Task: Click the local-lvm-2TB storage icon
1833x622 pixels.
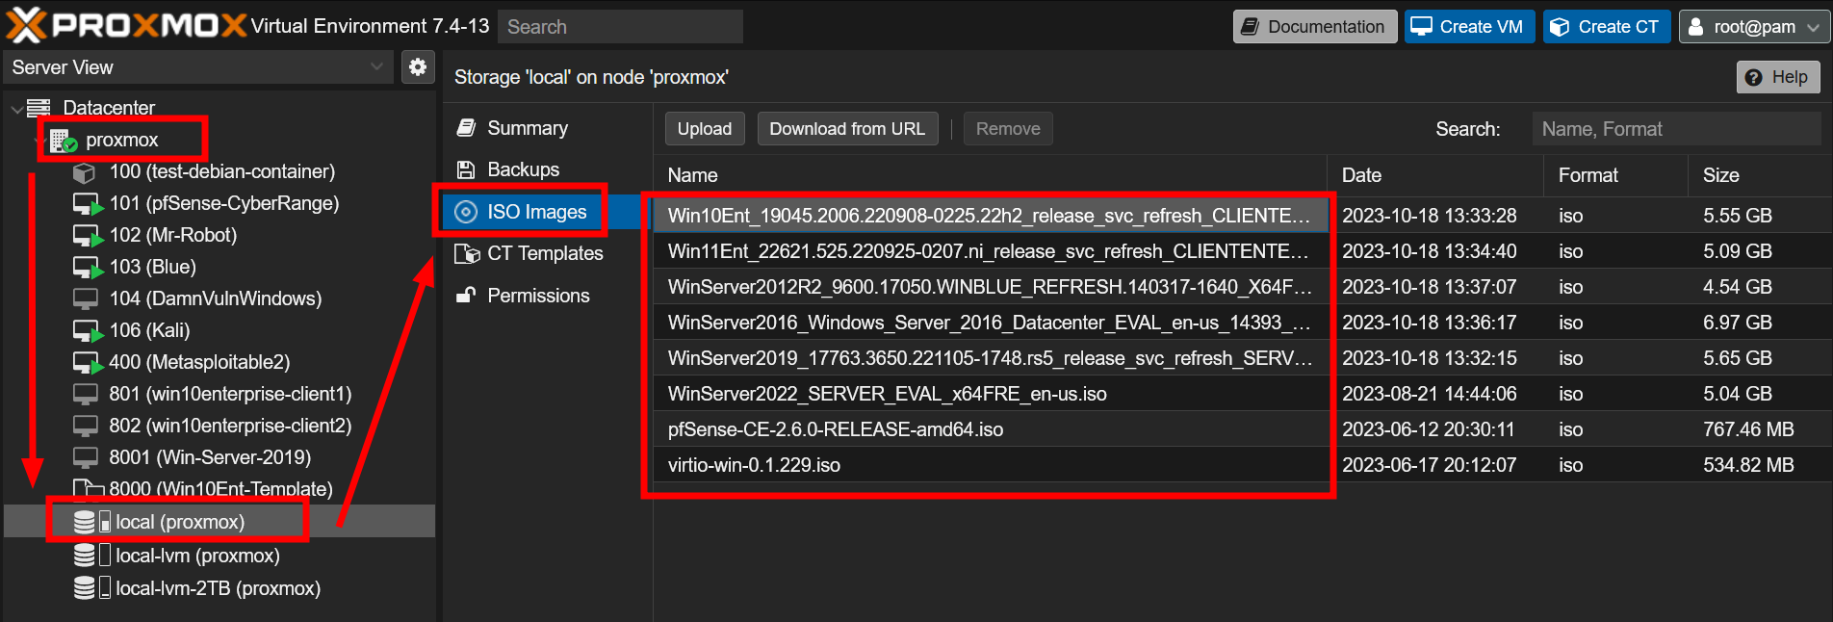Action: pyautogui.click(x=86, y=588)
